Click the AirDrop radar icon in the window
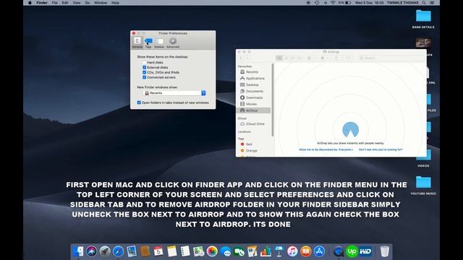 click(350, 130)
